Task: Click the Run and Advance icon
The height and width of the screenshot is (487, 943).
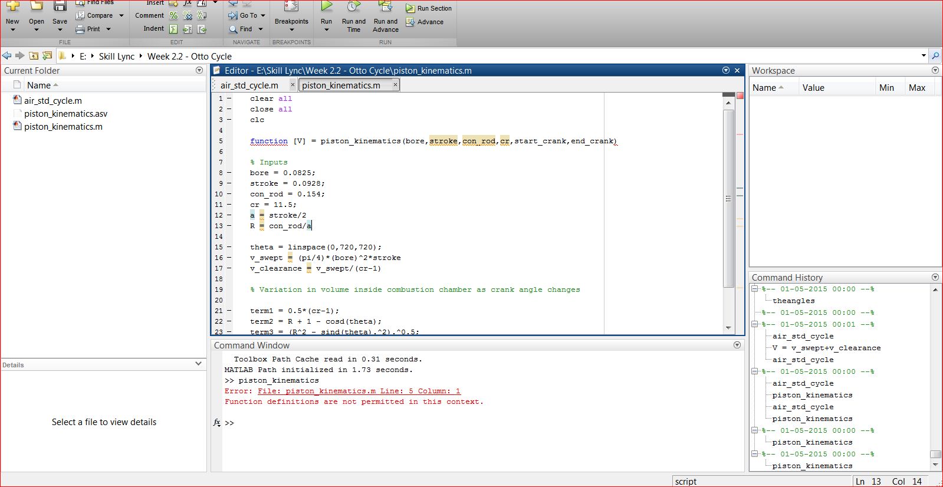Action: 385,6
